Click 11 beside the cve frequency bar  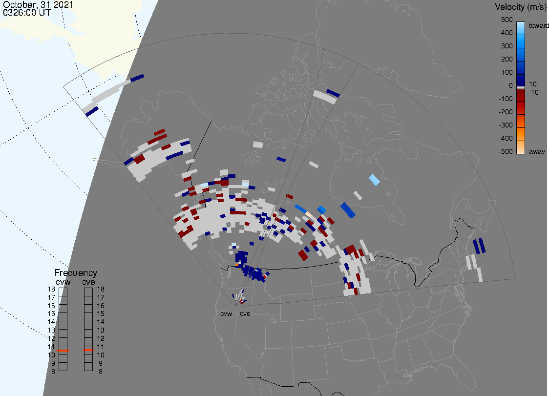(x=101, y=347)
